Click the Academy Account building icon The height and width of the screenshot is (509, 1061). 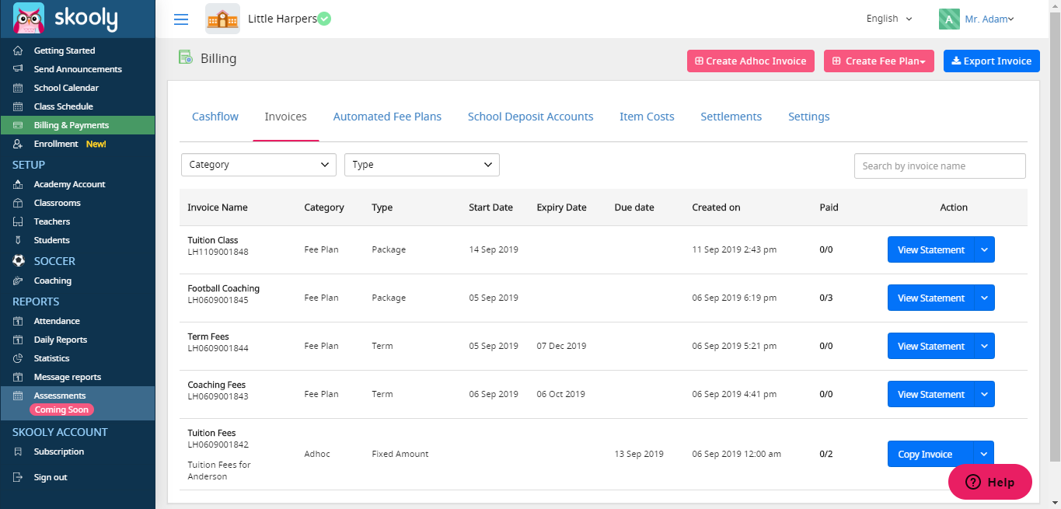pos(18,184)
